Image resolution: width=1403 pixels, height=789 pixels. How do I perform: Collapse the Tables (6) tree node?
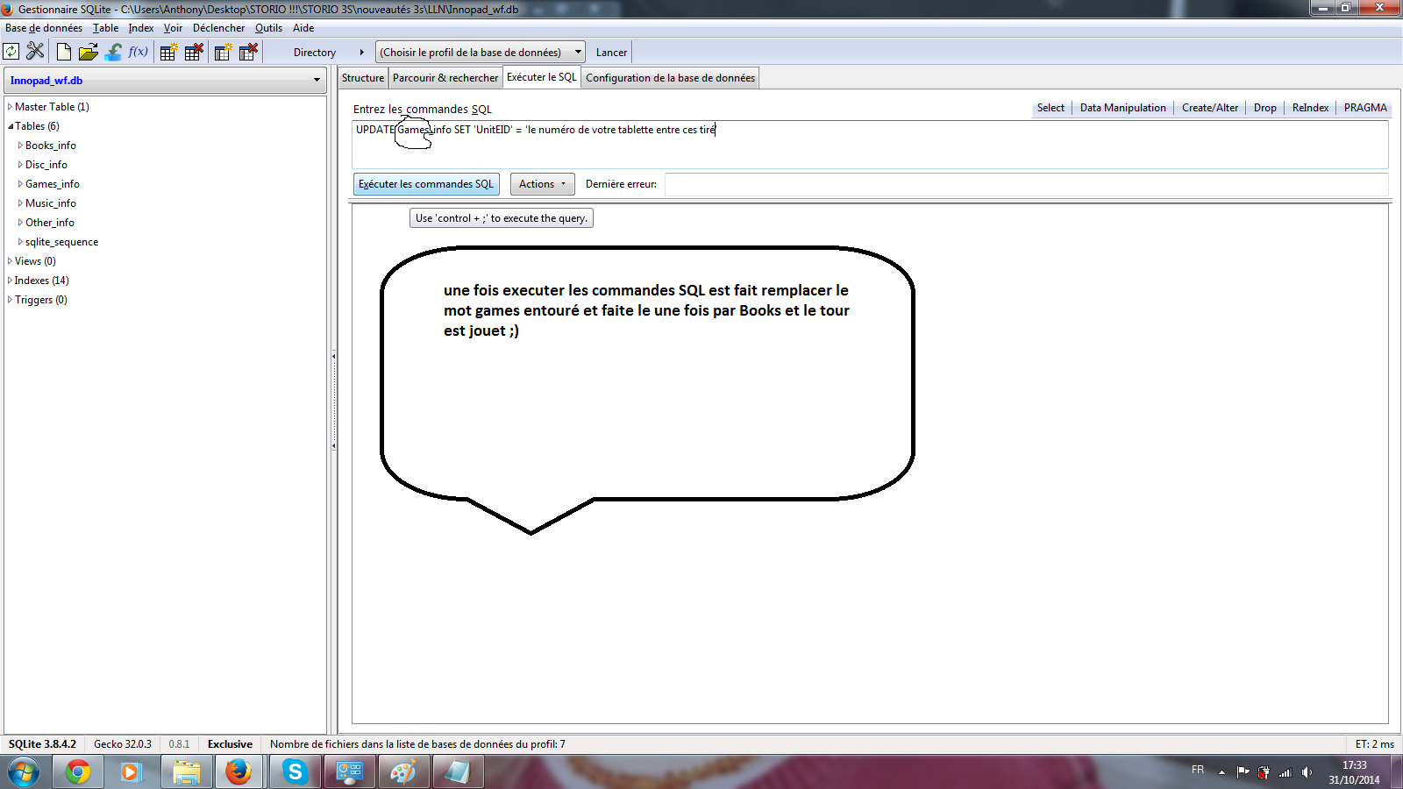tap(11, 126)
